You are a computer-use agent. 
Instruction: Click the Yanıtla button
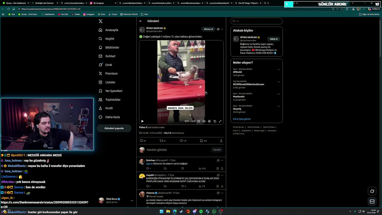pyautogui.click(x=217, y=150)
